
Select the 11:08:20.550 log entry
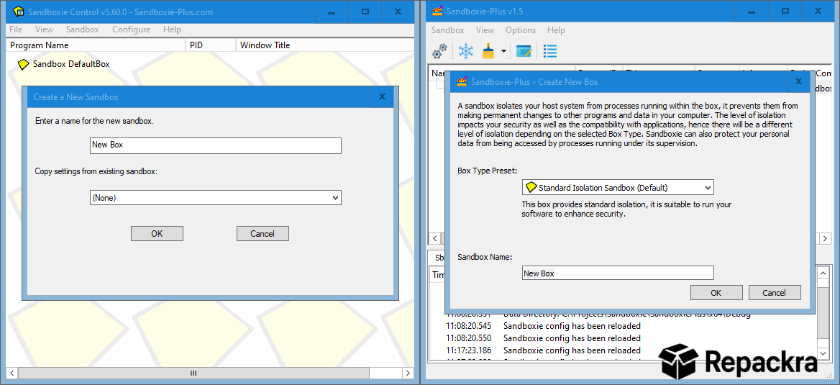coord(543,338)
